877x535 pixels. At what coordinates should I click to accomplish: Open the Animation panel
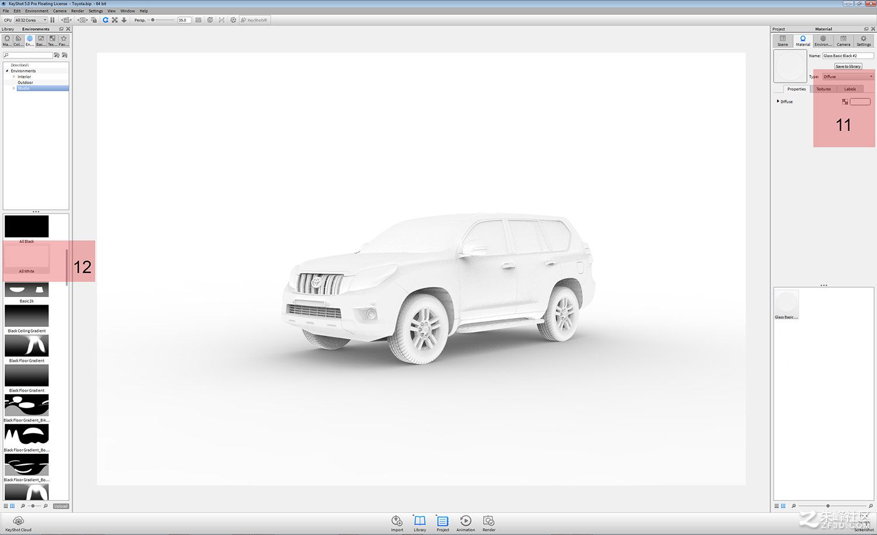pyautogui.click(x=465, y=523)
